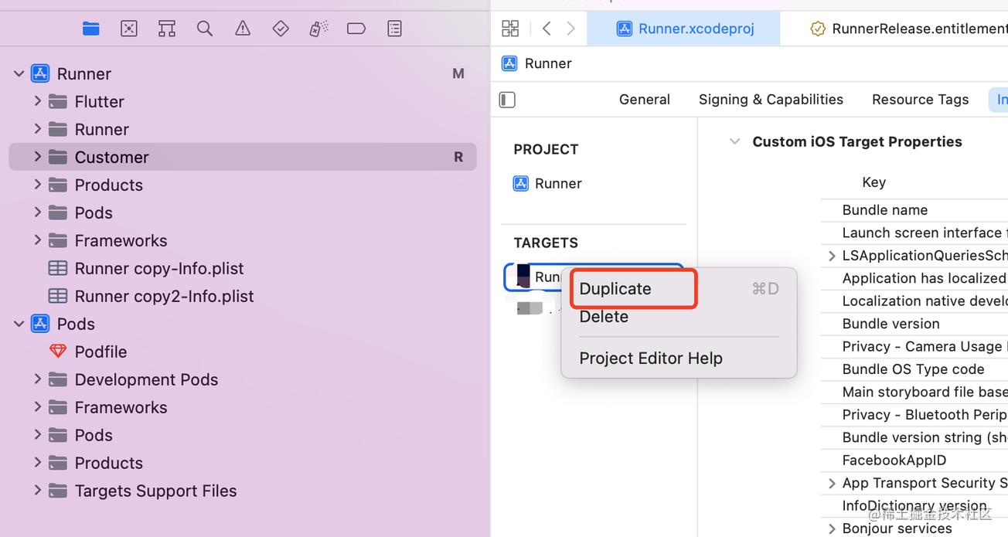The height and width of the screenshot is (537, 1008).
Task: Select the Podfile in navigator
Action: coord(100,352)
